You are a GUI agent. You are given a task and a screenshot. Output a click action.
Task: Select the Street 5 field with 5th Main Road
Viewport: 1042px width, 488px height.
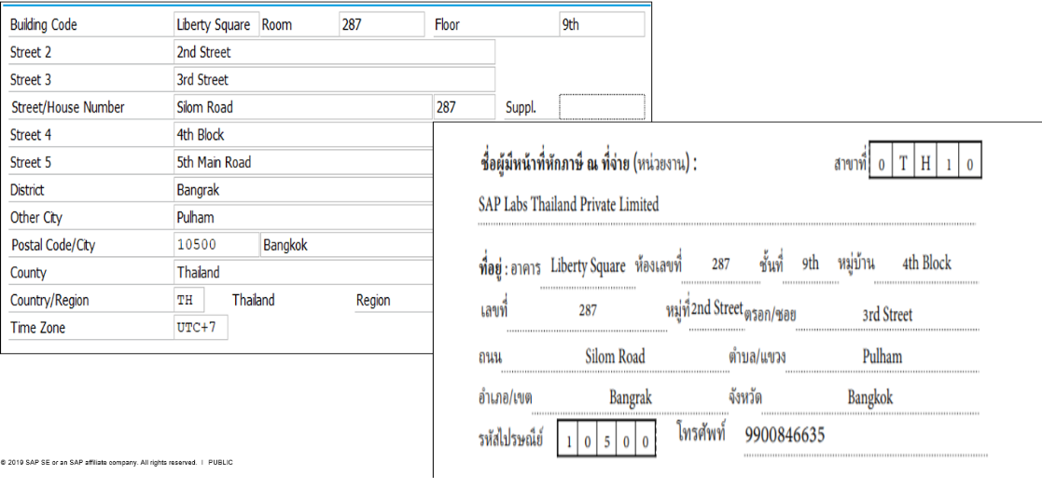[303, 162]
